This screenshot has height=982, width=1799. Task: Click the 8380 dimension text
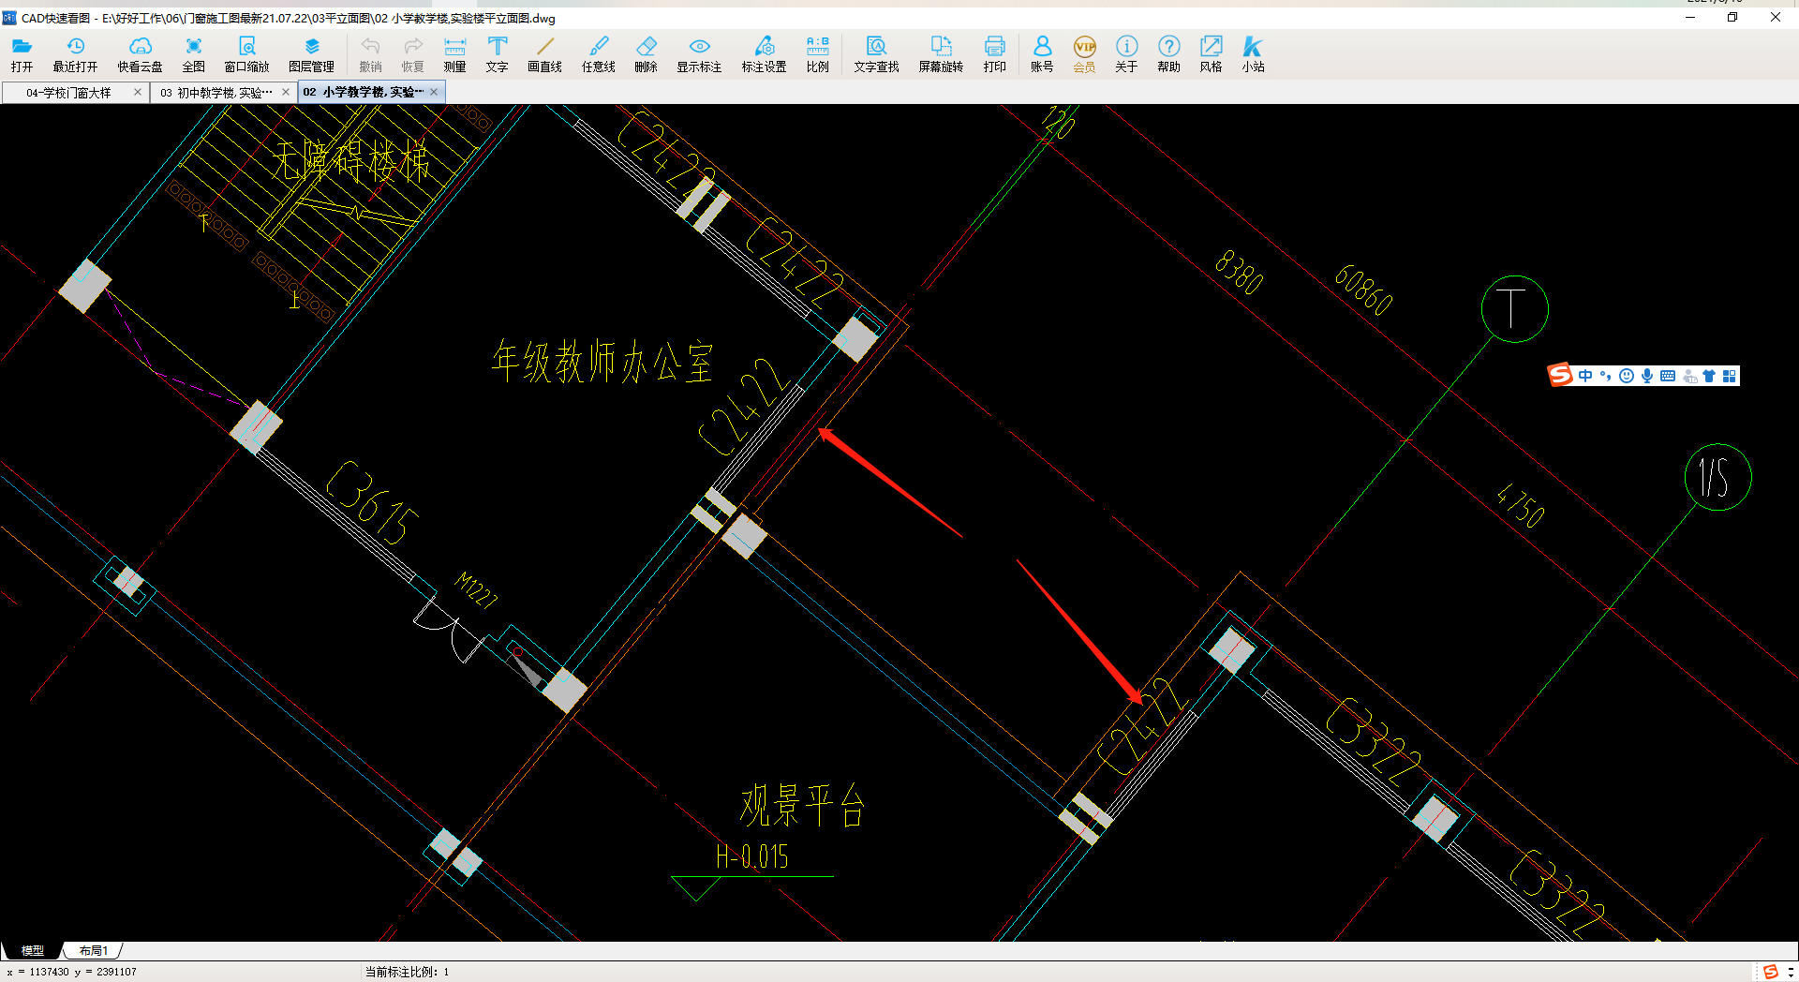(x=1239, y=272)
